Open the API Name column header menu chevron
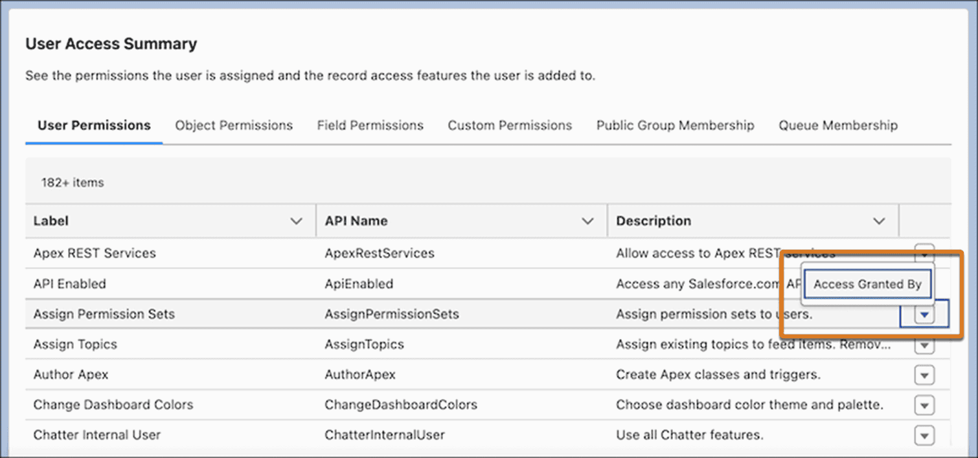Screen dimensions: 978x458 tap(588, 221)
